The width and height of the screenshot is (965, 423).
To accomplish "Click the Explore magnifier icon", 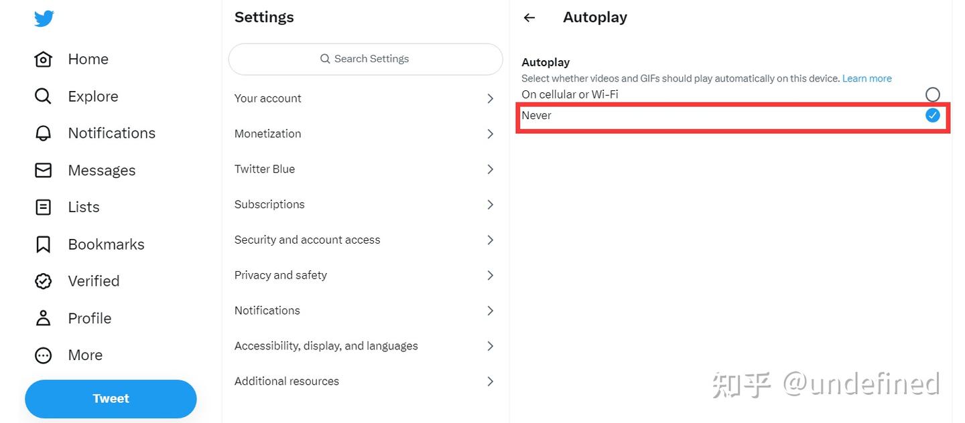I will (43, 96).
